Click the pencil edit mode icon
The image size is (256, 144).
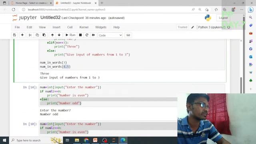(x=193, y=27)
